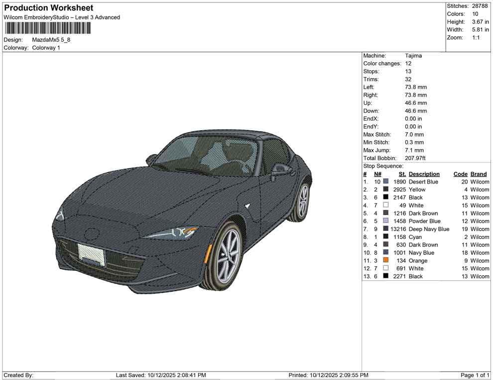Click the EndX: label
This screenshot has height=380, width=493.
point(371,119)
